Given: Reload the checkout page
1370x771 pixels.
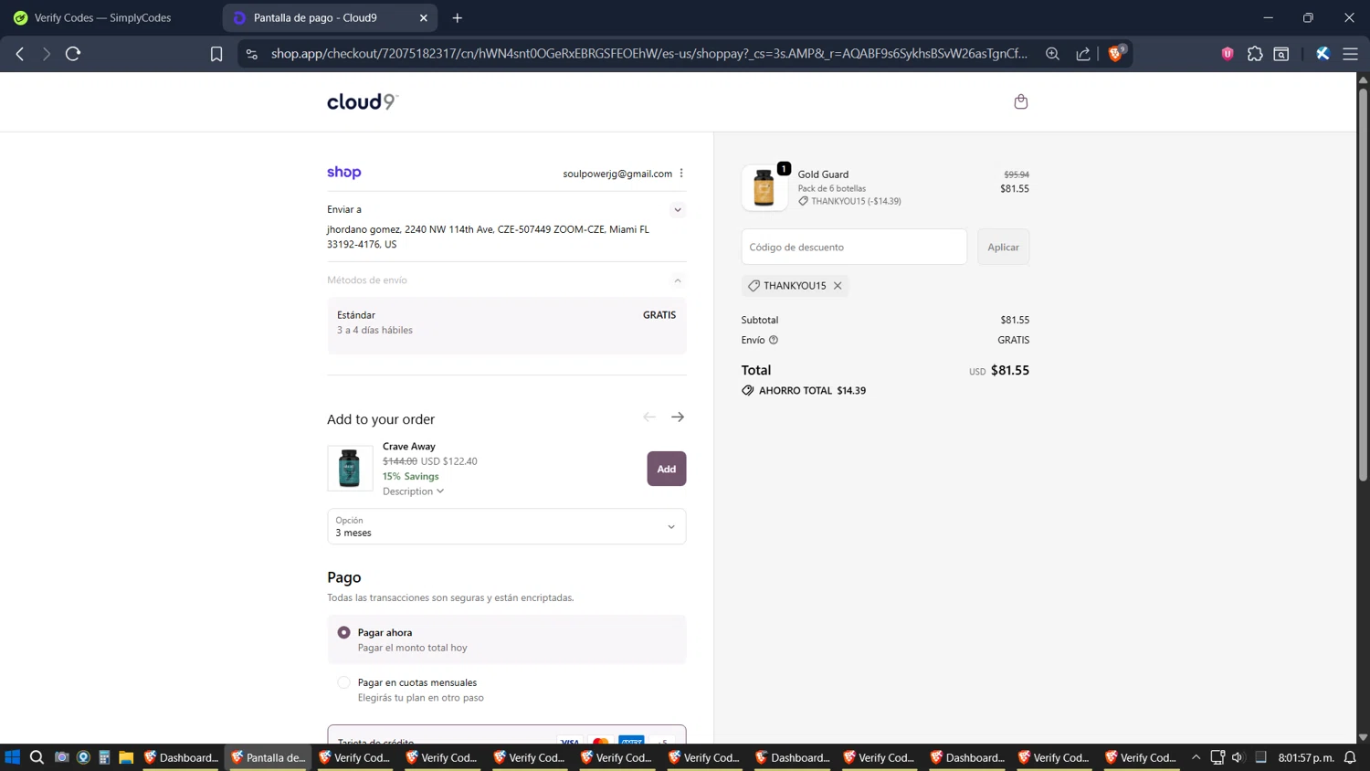Looking at the screenshot, I should click(73, 54).
